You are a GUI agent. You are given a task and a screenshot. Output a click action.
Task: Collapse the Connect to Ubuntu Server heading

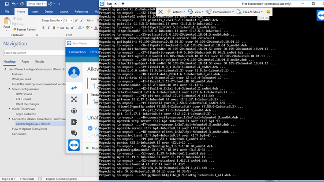[x=9, y=119]
